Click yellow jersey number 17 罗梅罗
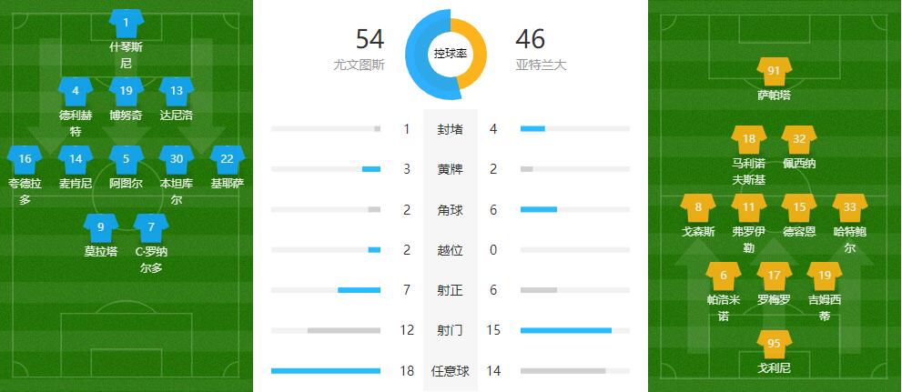Screen dimensions: 902x392 tap(774, 275)
